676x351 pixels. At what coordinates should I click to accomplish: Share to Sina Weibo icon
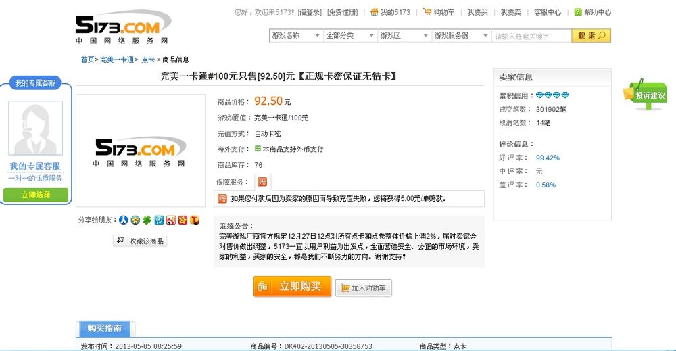pos(171,220)
